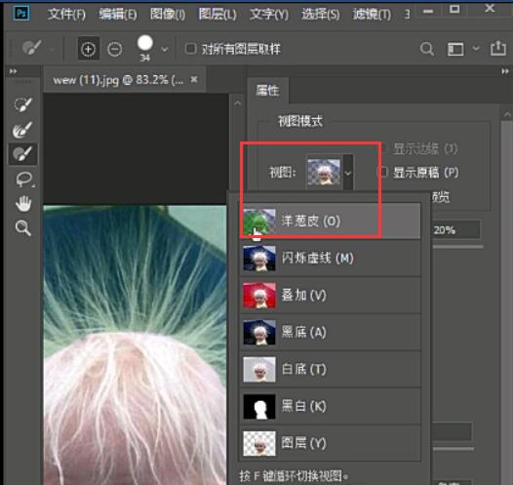
Task: Toggle 显示边缘 (J) checkbox
Action: click(x=382, y=148)
